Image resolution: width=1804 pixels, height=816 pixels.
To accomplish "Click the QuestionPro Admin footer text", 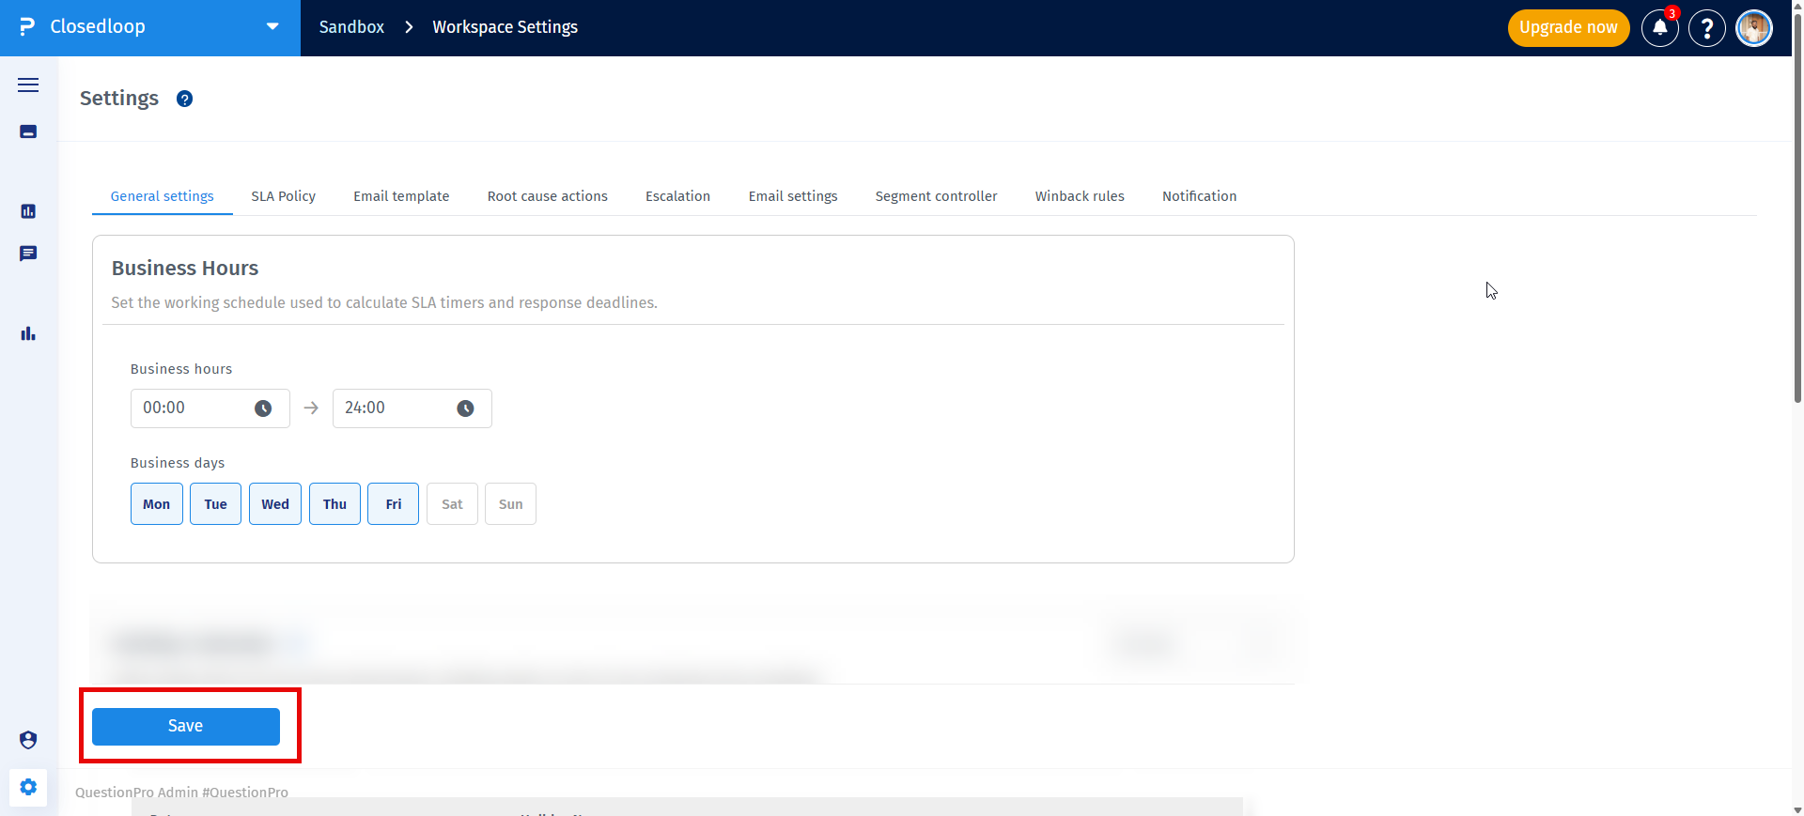I will [x=181, y=793].
